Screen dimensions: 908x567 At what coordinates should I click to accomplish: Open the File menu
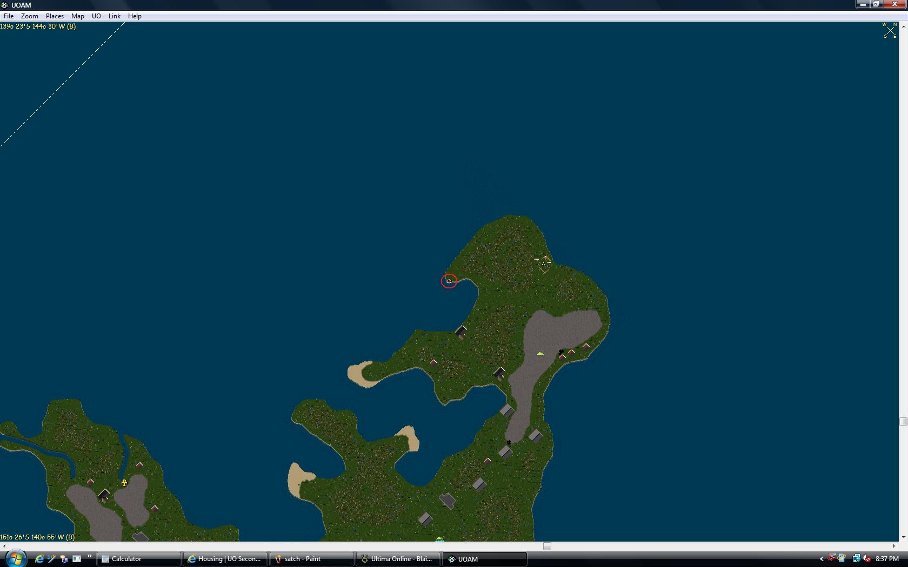(x=9, y=16)
